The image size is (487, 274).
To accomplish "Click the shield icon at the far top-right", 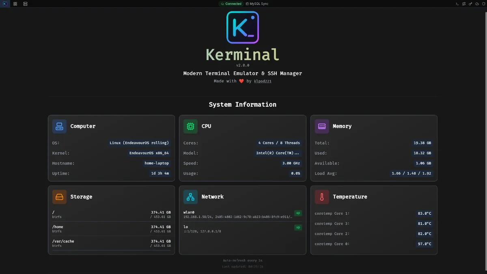I will point(483,4).
